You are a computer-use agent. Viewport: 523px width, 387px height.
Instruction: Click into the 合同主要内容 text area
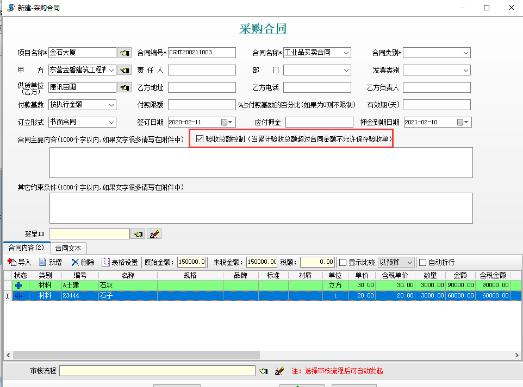click(261, 162)
